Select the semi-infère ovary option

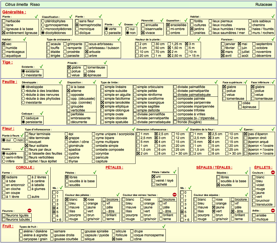4,157
